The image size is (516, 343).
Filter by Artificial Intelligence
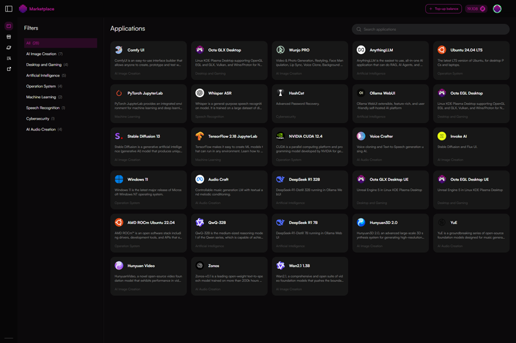(x=61, y=75)
